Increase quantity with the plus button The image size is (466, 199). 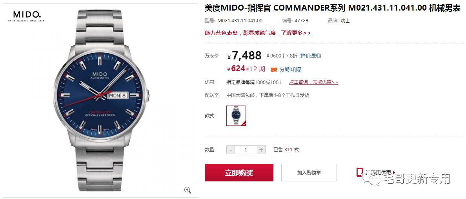[261, 150]
